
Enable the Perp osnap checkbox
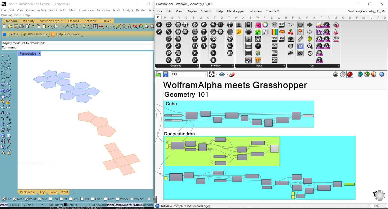[x=70, y=199]
